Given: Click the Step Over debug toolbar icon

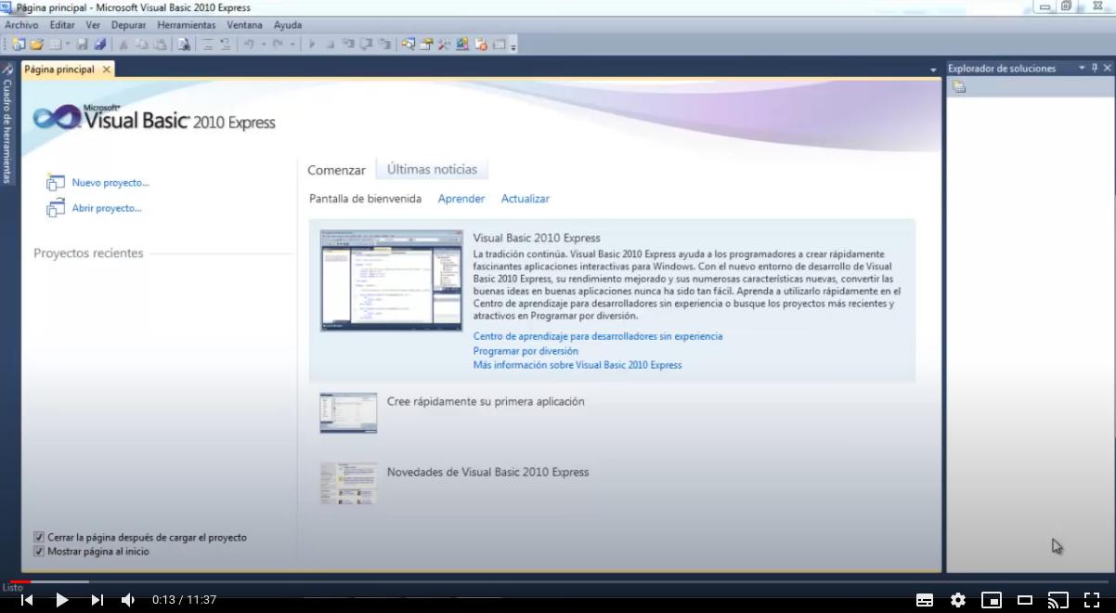Looking at the screenshot, I should pyautogui.click(x=367, y=44).
